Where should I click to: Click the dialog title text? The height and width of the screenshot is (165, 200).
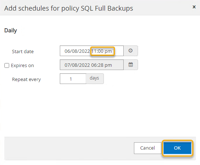(x=69, y=8)
